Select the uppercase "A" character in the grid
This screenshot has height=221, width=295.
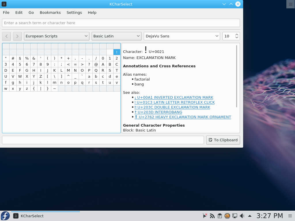coord(103,64)
